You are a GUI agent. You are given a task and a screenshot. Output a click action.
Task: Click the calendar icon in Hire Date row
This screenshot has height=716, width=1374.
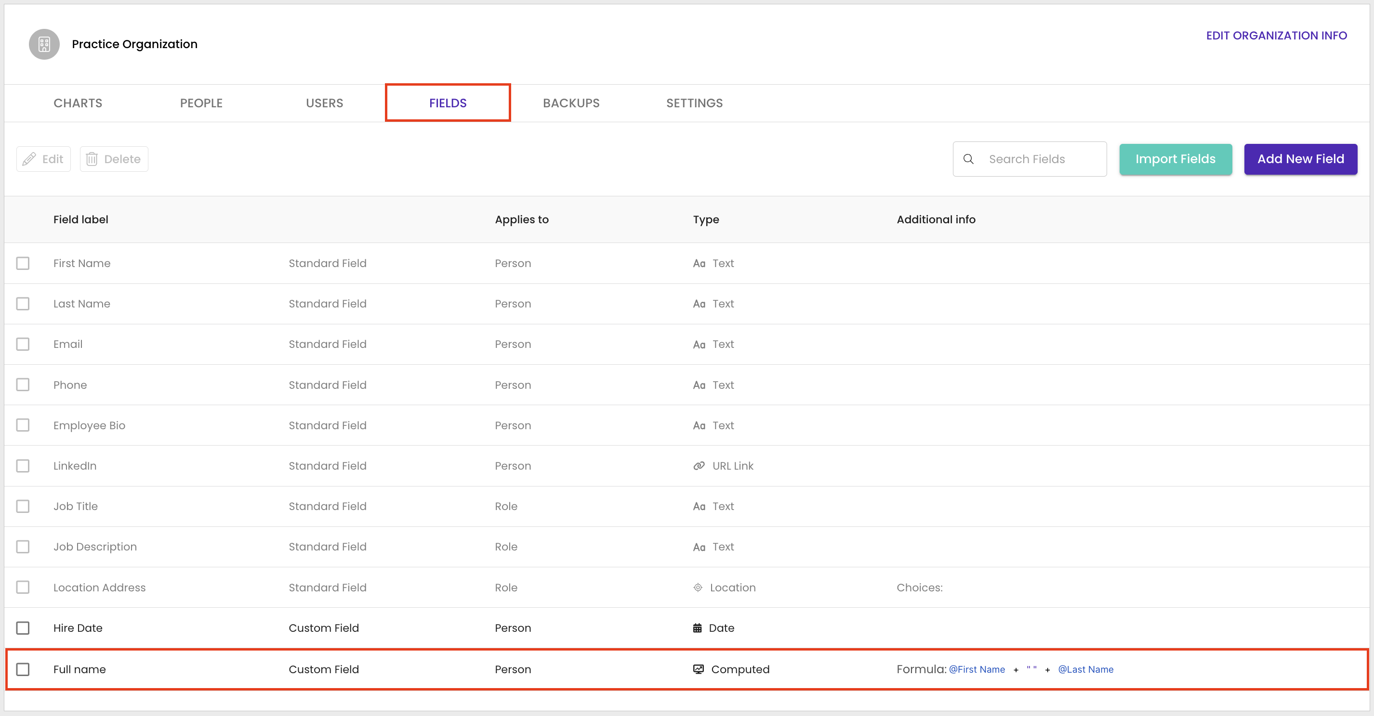click(697, 628)
